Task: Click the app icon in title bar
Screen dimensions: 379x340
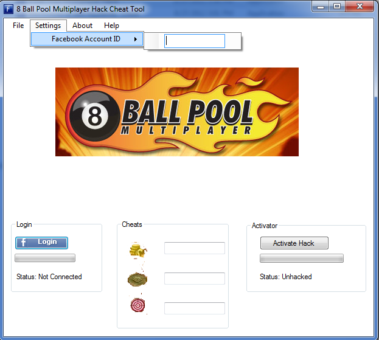Action: click(9, 9)
